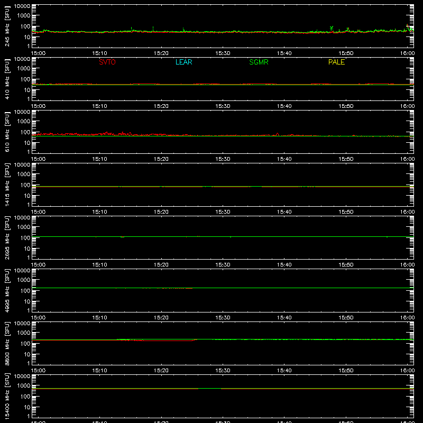Click the red SVTO station legend label
This screenshot has width=423, height=423.
click(x=107, y=62)
